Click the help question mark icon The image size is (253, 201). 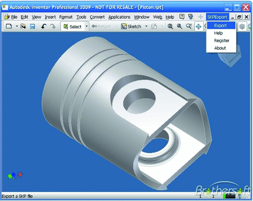pyautogui.click(x=182, y=17)
